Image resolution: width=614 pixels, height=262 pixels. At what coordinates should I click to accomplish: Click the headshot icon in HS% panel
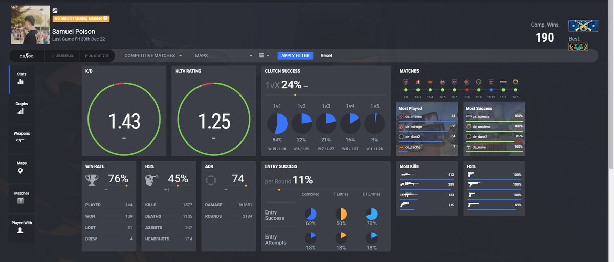coord(152,180)
